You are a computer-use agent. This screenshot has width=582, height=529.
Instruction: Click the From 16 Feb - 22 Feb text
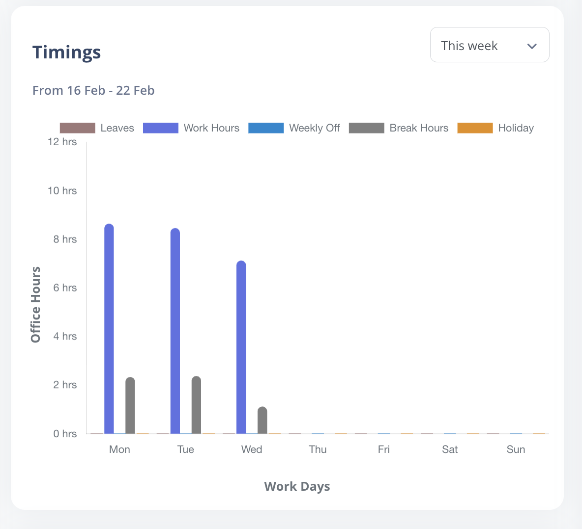pos(93,90)
